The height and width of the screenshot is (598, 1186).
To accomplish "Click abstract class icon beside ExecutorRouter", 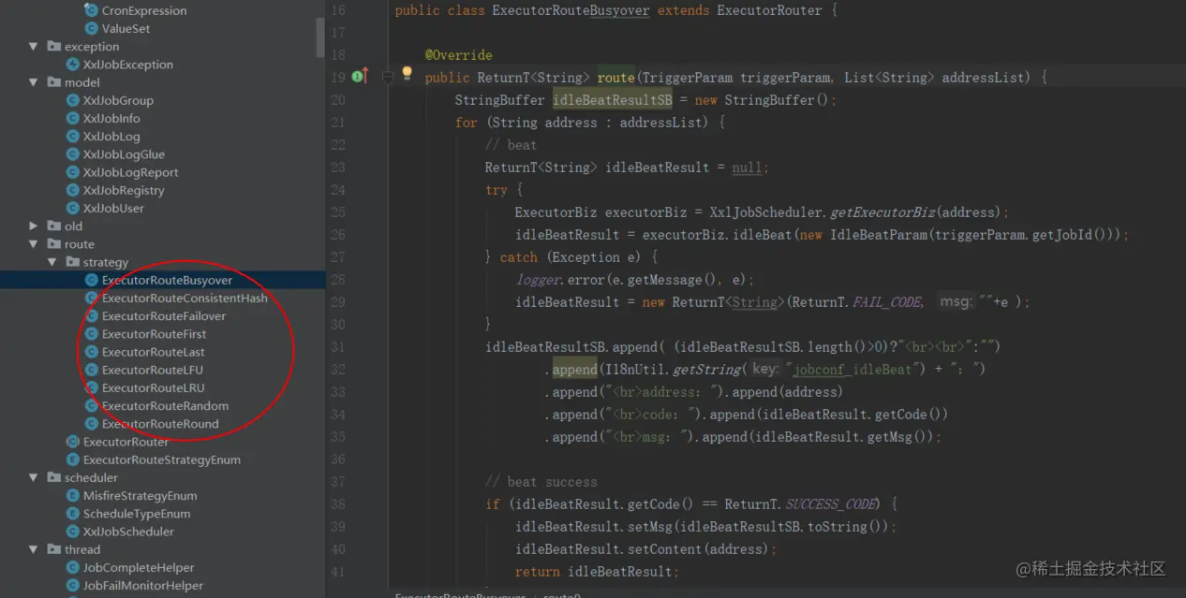I will click(x=73, y=442).
